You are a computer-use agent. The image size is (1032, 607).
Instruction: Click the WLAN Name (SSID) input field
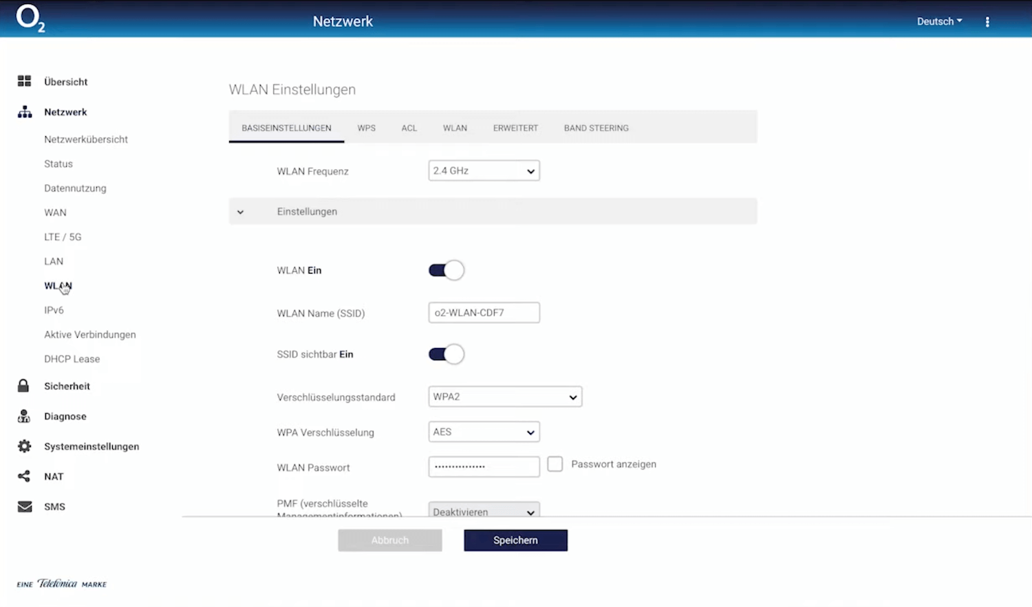click(484, 313)
